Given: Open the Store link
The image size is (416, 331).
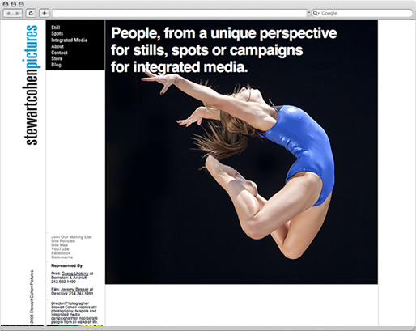Looking at the screenshot, I should tap(57, 58).
